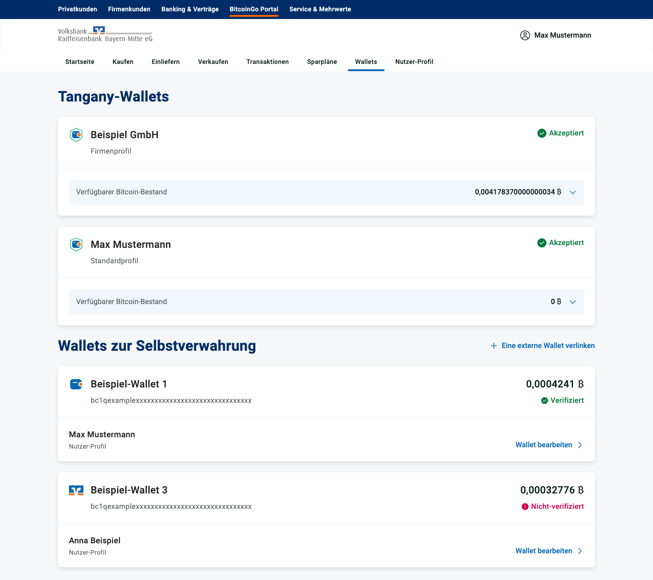
Task: Open the Nutzer-Profil tab
Action: tap(414, 62)
